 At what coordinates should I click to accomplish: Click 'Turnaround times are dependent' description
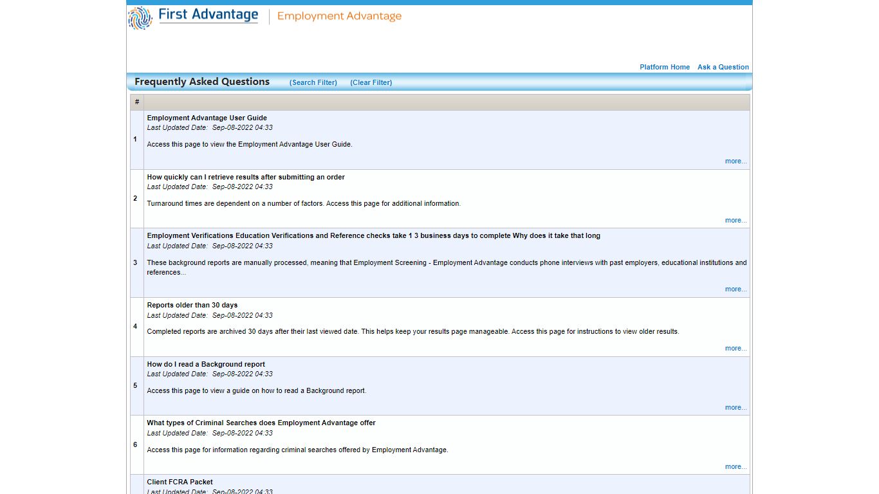(304, 203)
